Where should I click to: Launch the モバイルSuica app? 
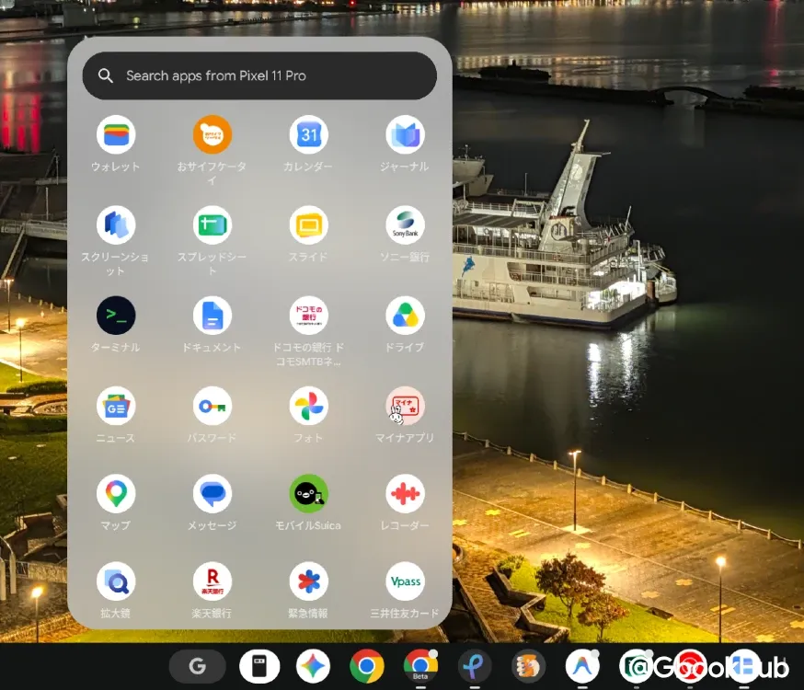309,494
